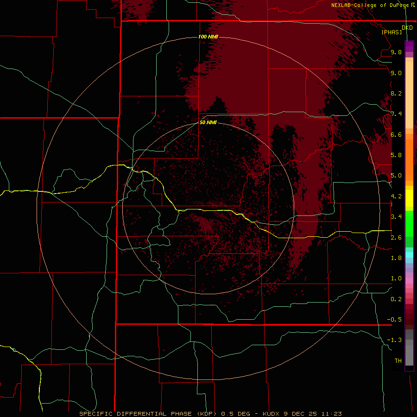417x417 pixels.
Task: Click the pink segment of the color scale
Action: click(x=409, y=281)
